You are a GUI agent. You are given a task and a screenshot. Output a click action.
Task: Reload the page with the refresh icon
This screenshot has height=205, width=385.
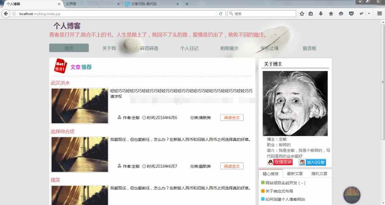(x=221, y=14)
